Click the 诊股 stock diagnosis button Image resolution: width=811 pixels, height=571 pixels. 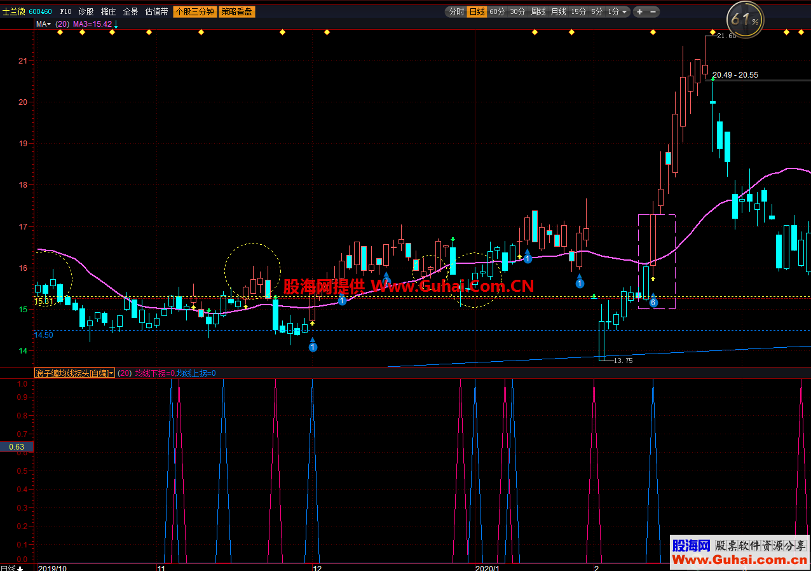[86, 11]
